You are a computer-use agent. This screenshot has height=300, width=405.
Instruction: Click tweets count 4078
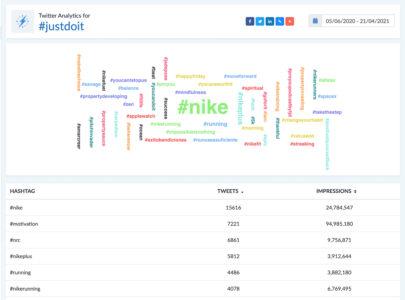[233, 289]
